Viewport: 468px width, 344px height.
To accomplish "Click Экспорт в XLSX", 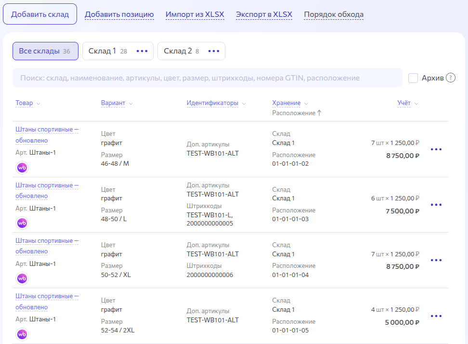I will point(264,14).
